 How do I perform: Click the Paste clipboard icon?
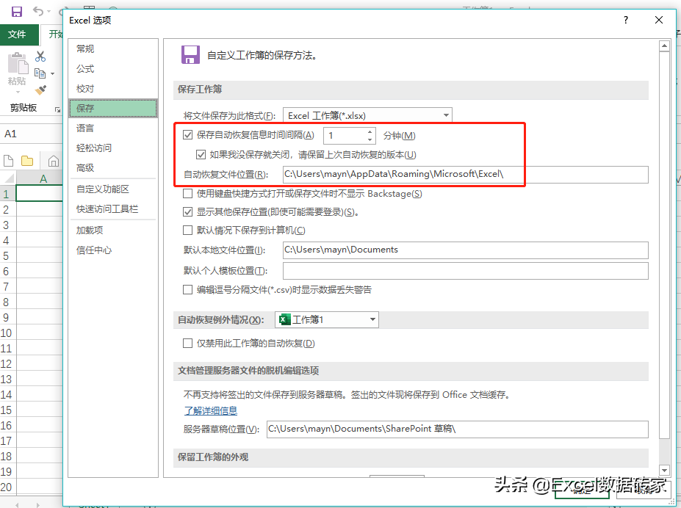coord(18,64)
